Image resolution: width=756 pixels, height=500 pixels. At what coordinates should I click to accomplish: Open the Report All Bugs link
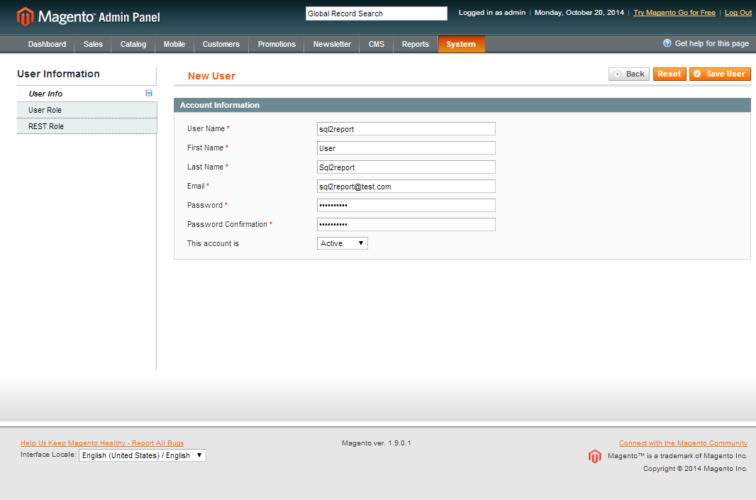(x=102, y=443)
